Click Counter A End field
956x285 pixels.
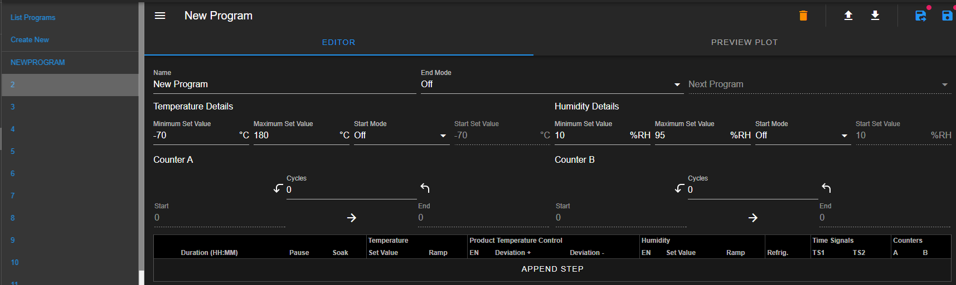click(483, 218)
